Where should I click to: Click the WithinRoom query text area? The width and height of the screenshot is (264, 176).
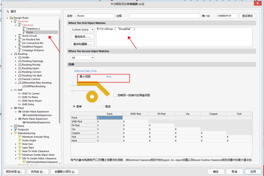pyautogui.click(x=174, y=37)
